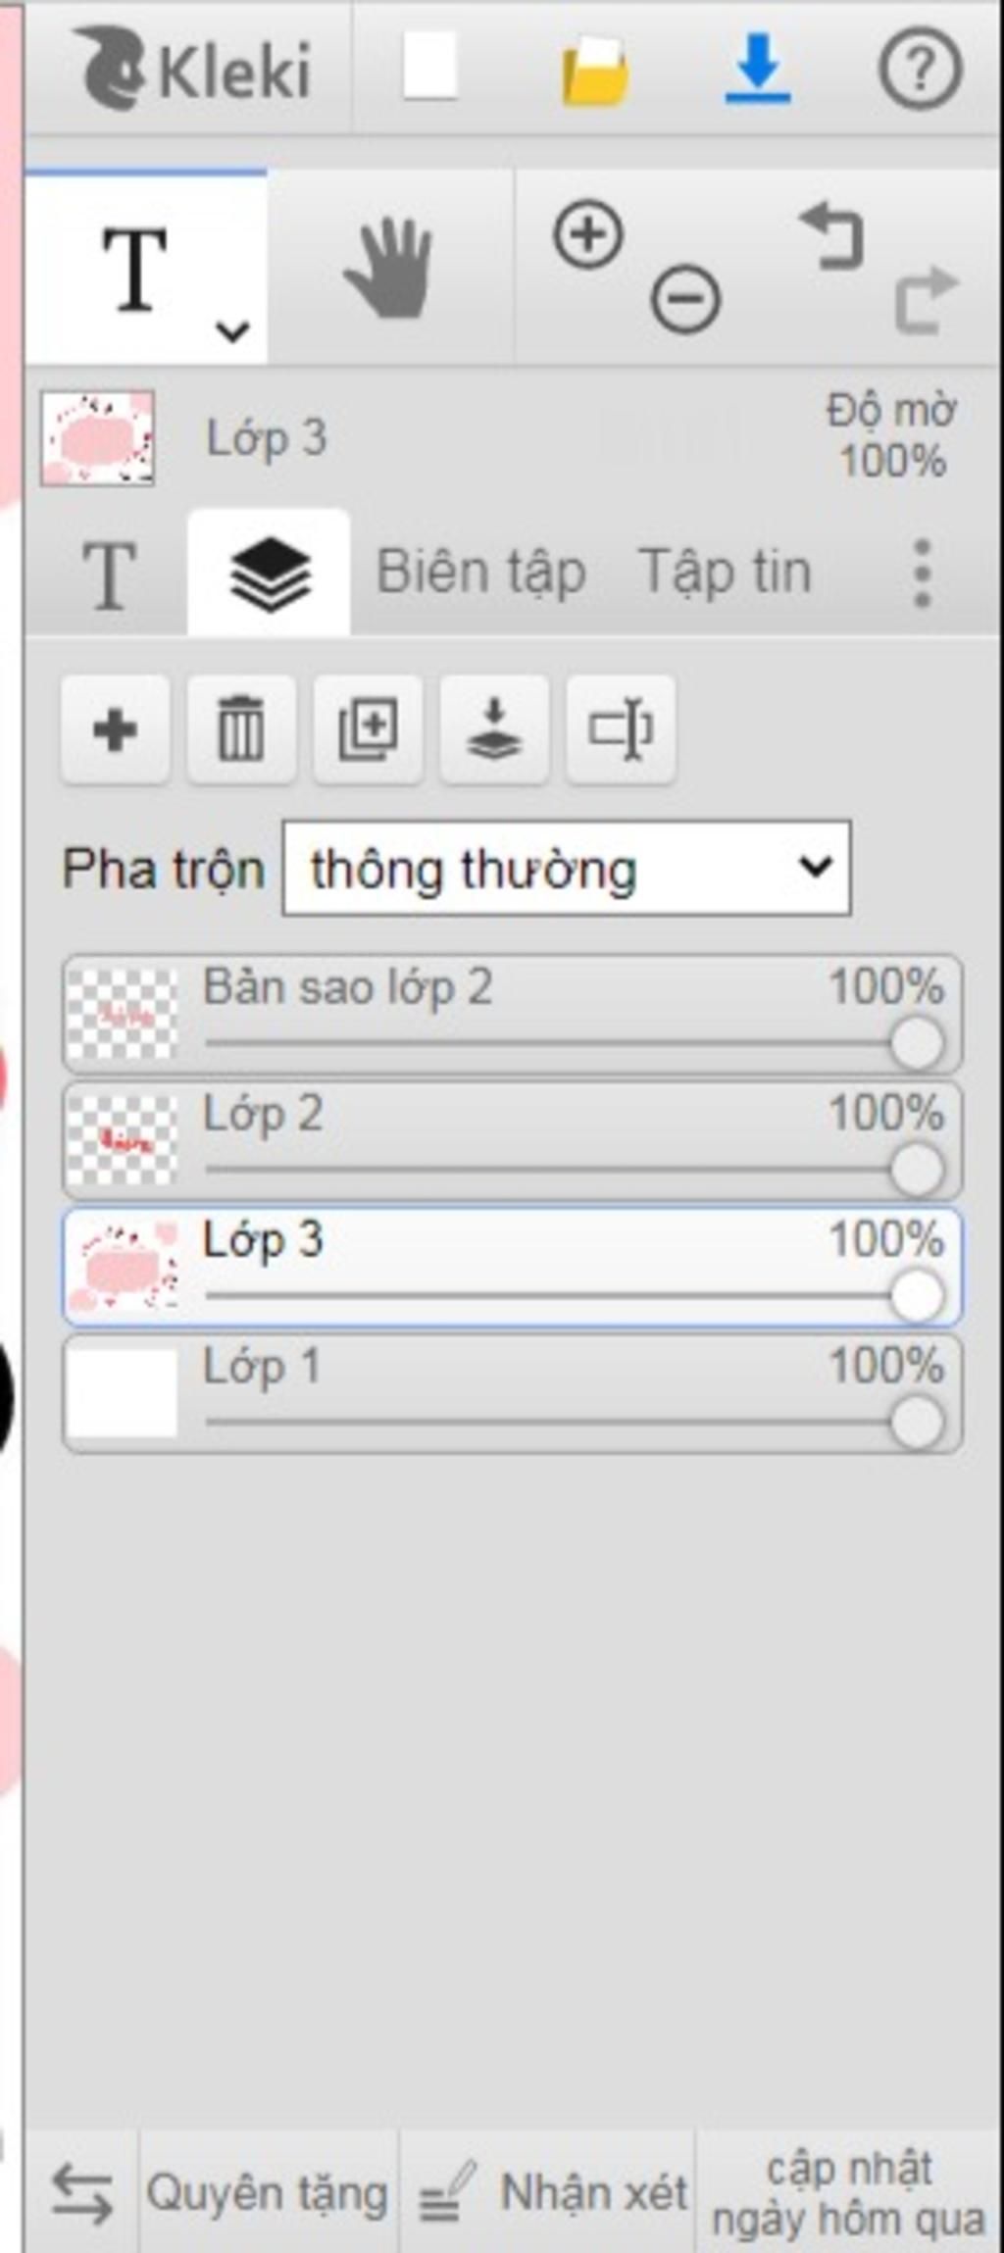Click the Lớp 1 opacity slider handle
Viewport: 1004px width, 2253px height.
pos(918,1423)
